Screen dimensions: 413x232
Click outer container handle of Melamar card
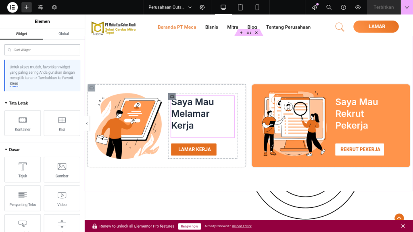point(92,88)
